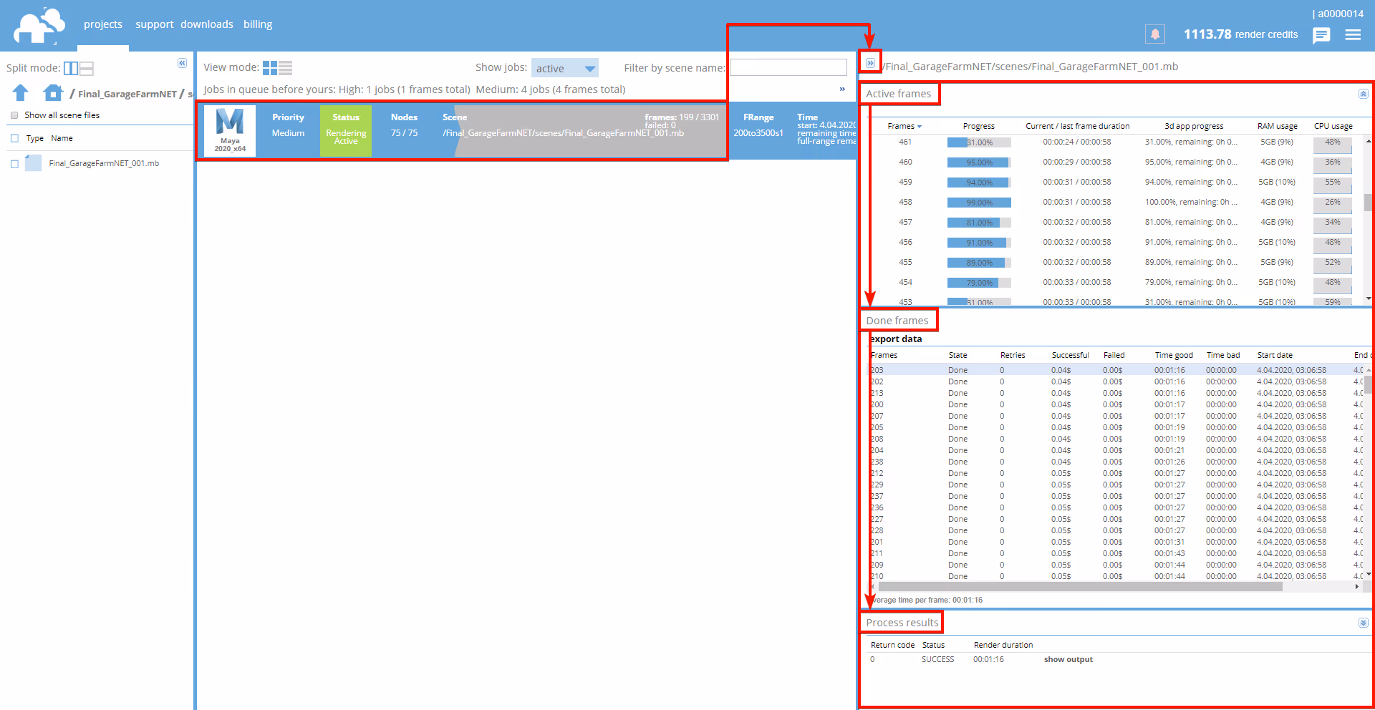Screen dimensions: 1375x710
Task: Open the Show jobs active dropdown
Action: pos(564,68)
